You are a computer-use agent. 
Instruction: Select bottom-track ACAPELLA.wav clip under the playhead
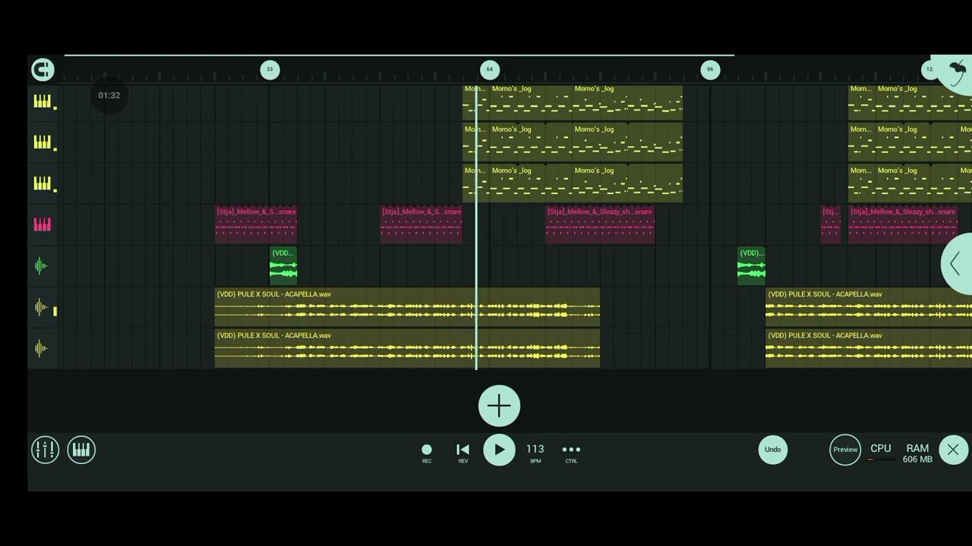407,349
